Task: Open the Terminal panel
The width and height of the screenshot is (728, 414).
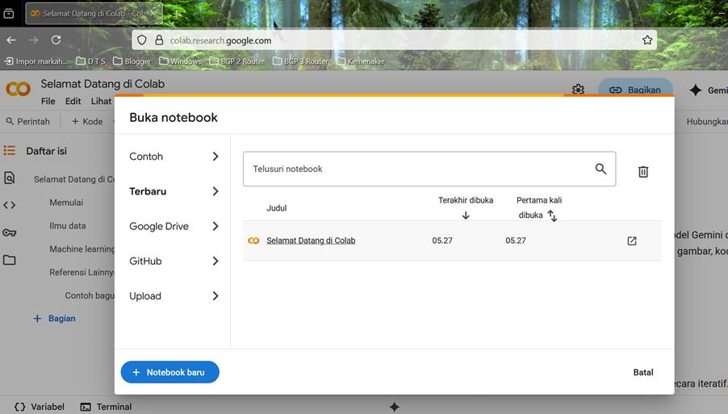Action: coord(107,407)
